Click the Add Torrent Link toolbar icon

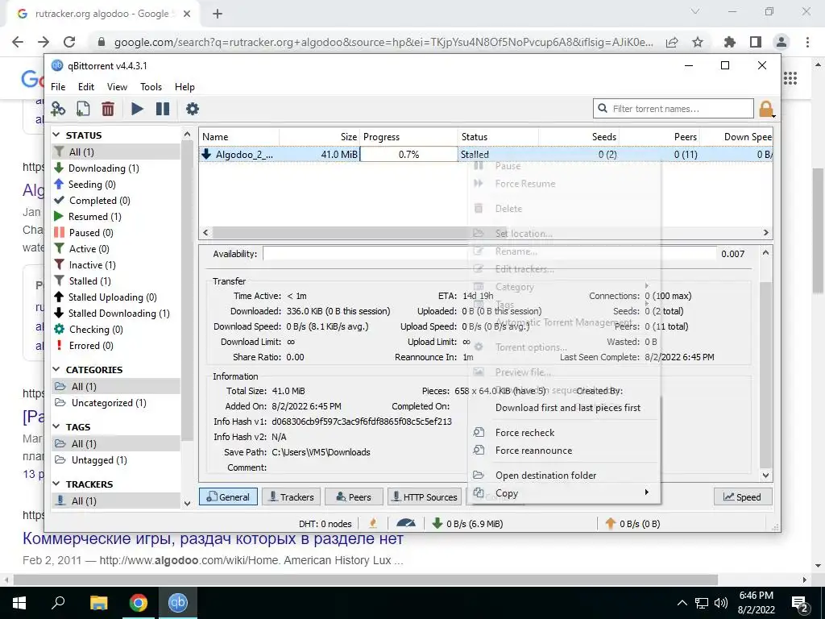pyautogui.click(x=58, y=109)
